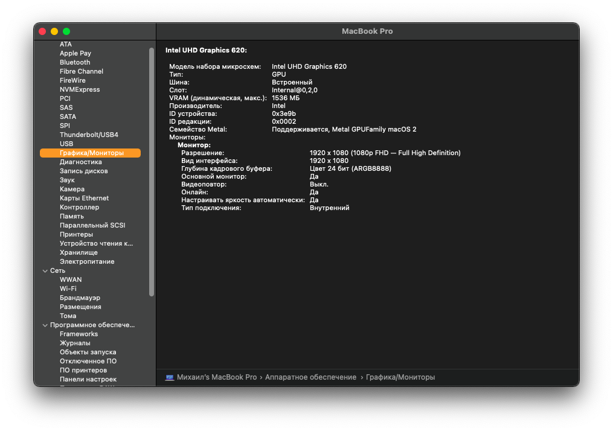Open Объекты запуска entry
The image size is (613, 431).
88,352
